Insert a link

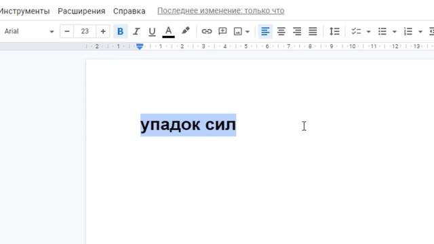point(206,31)
